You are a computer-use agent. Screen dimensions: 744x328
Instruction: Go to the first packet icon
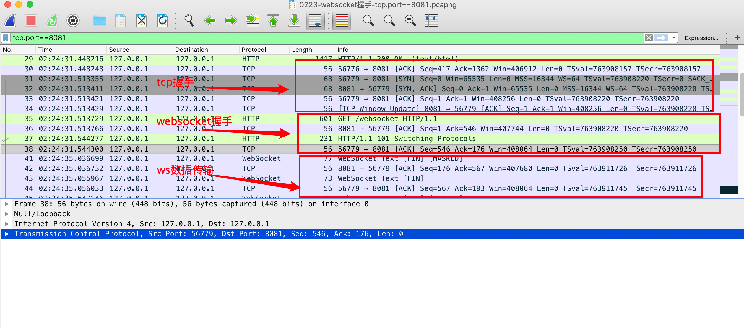[273, 20]
